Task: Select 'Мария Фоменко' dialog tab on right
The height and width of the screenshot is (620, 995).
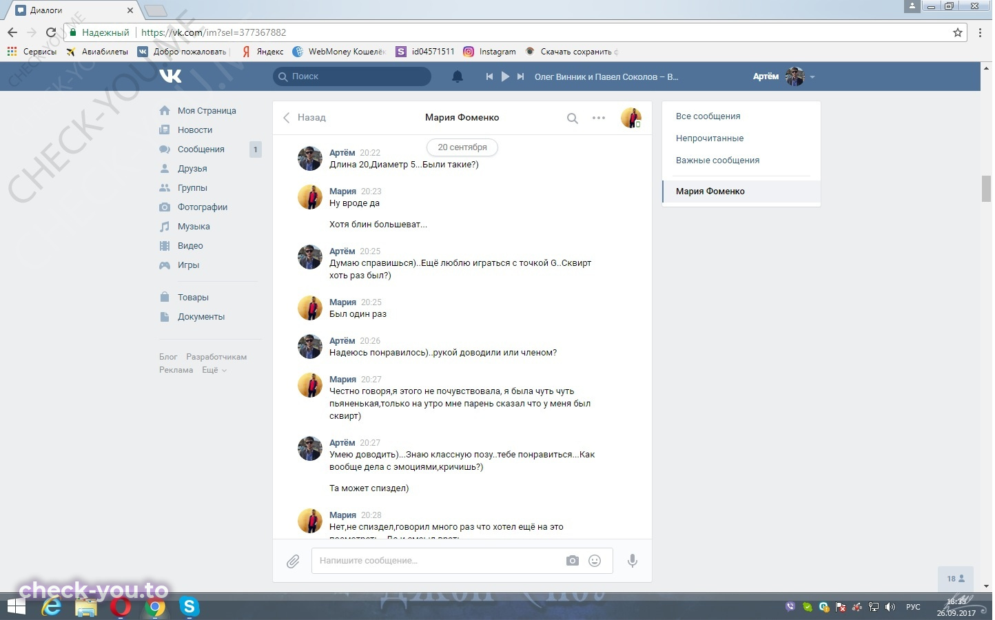Action: (741, 192)
